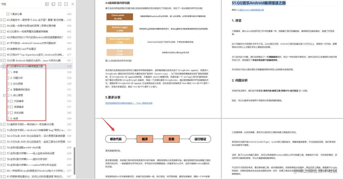Expand the 44.谷歌 bookmark node

1,26
